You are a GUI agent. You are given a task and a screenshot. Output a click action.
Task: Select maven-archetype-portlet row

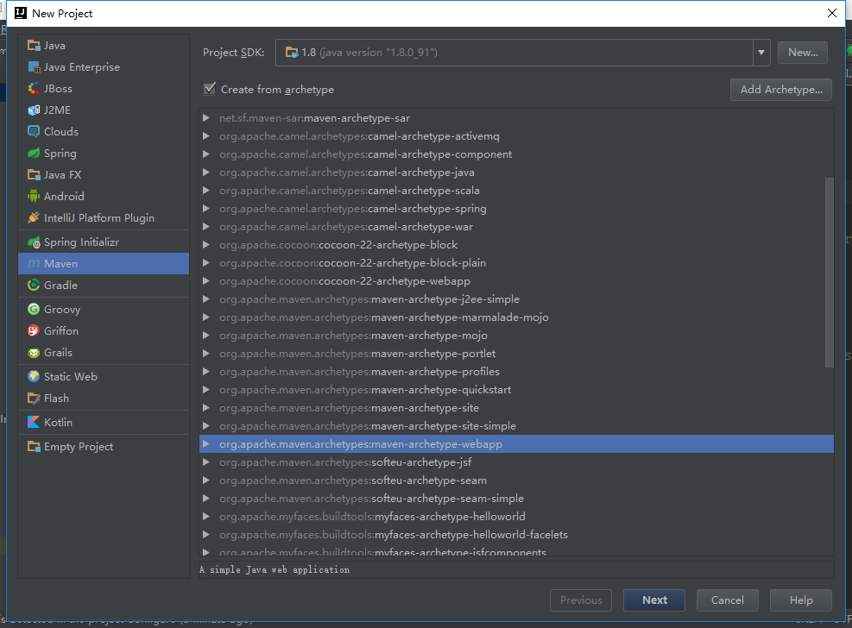pos(516,354)
